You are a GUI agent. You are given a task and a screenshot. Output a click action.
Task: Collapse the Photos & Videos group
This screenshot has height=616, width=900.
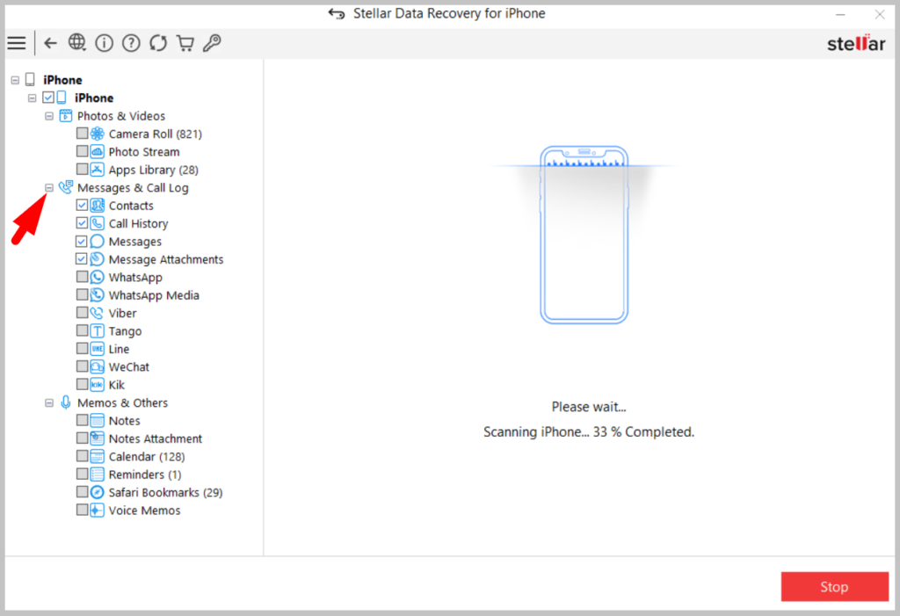click(49, 116)
